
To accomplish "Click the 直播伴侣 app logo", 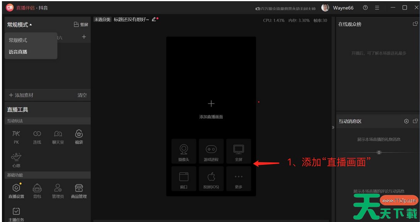I will [x=10, y=8].
